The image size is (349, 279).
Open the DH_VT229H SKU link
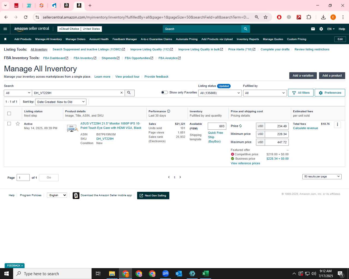[x=105, y=139]
